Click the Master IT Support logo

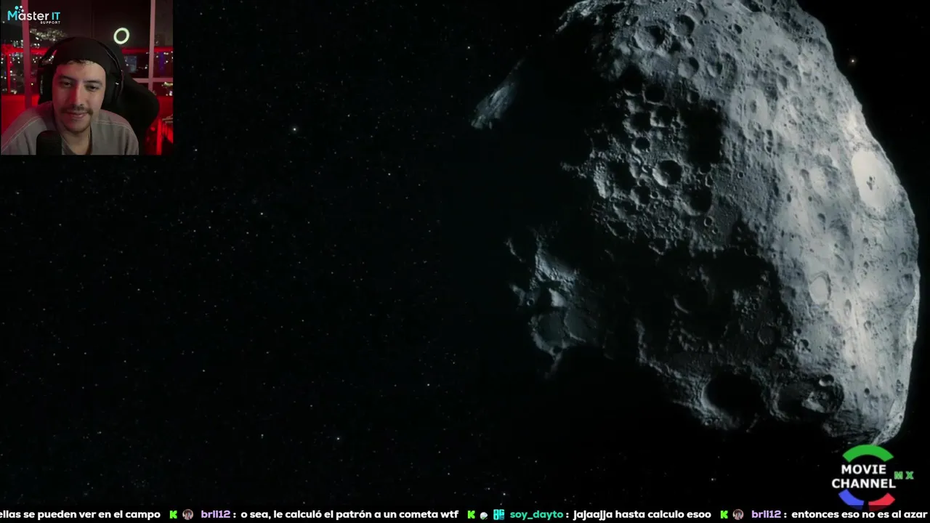pos(33,15)
